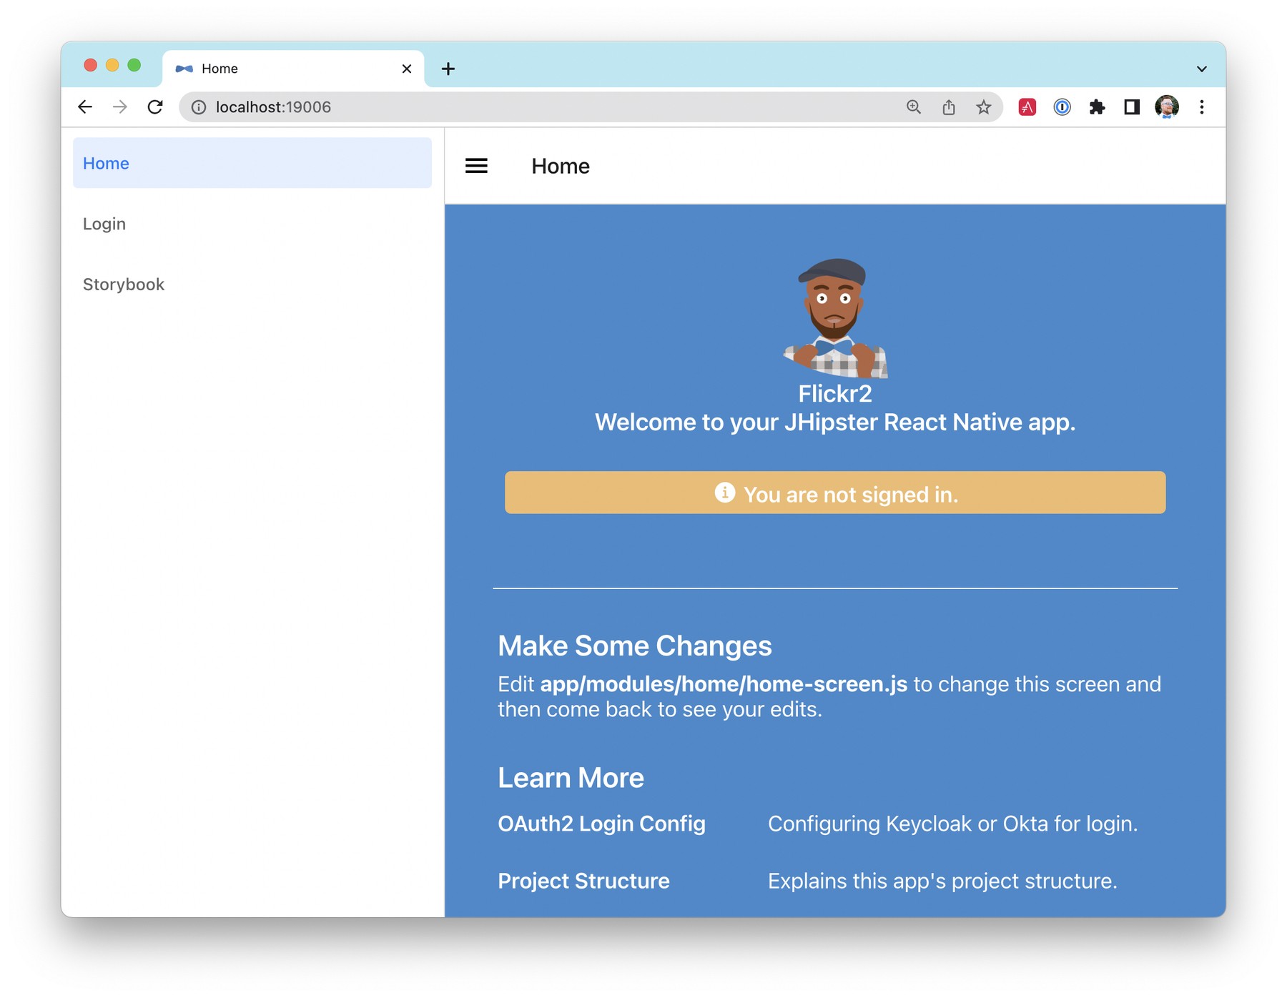Open the OAuth2 Login Config link
The image size is (1287, 998).
601,824
